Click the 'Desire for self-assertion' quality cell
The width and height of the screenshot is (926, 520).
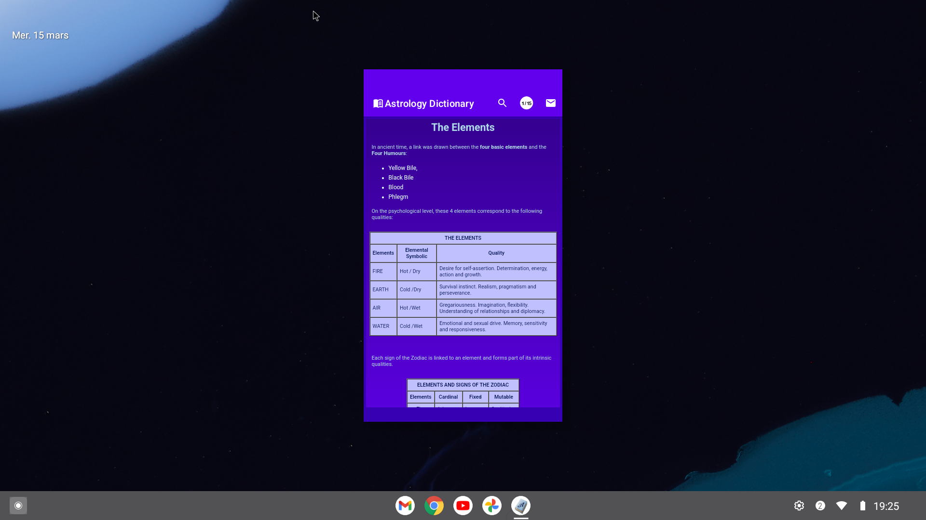[496, 272]
